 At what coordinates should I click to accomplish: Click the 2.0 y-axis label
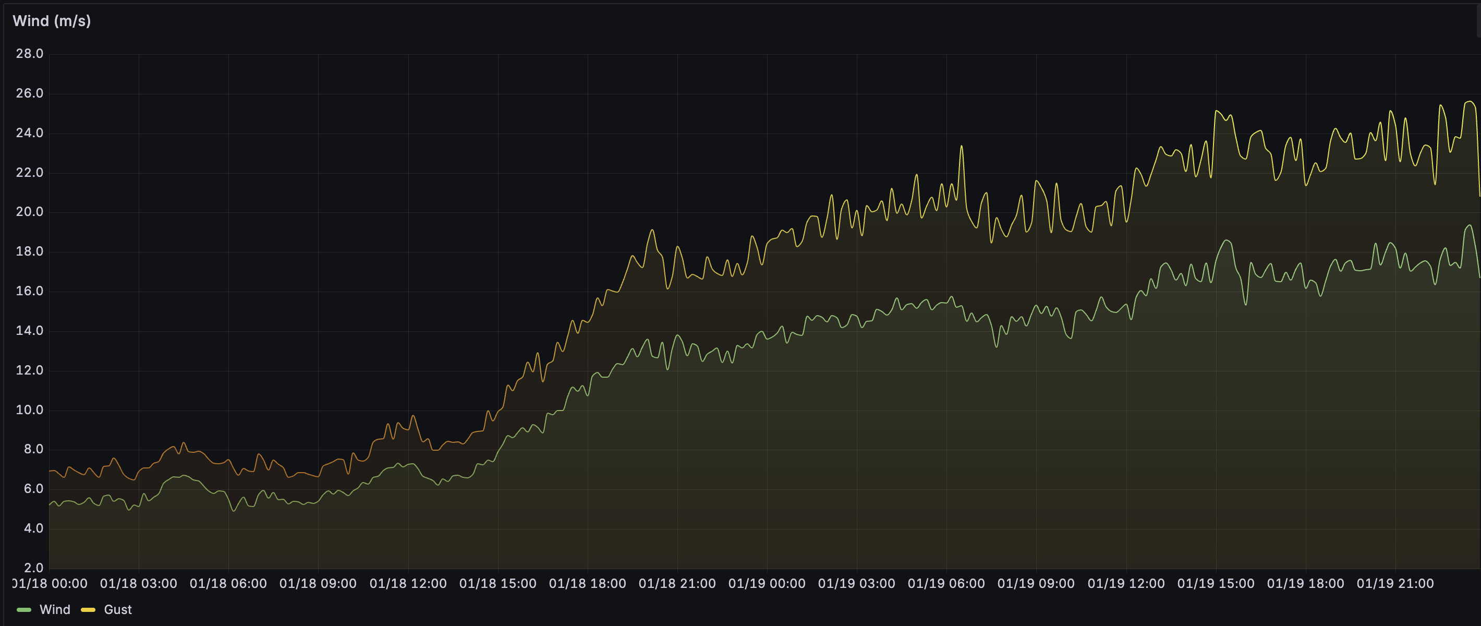33,568
